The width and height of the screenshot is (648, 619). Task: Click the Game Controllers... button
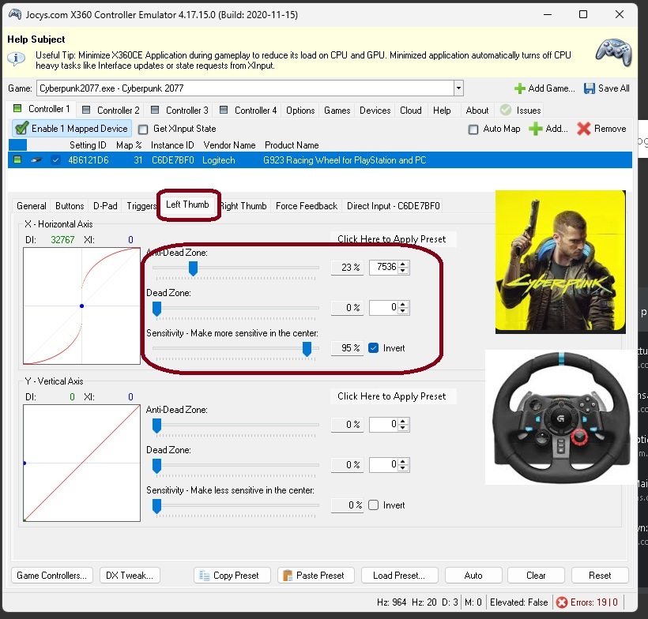pyautogui.click(x=52, y=576)
